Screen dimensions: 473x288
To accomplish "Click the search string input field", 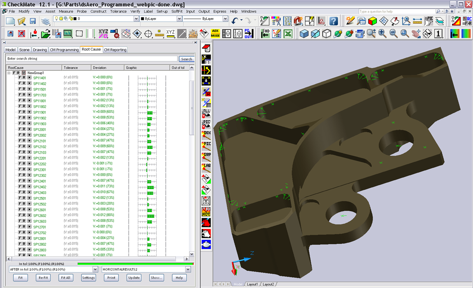I will [92, 59].
